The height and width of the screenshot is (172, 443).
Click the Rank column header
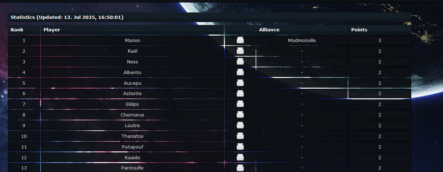(x=17, y=30)
